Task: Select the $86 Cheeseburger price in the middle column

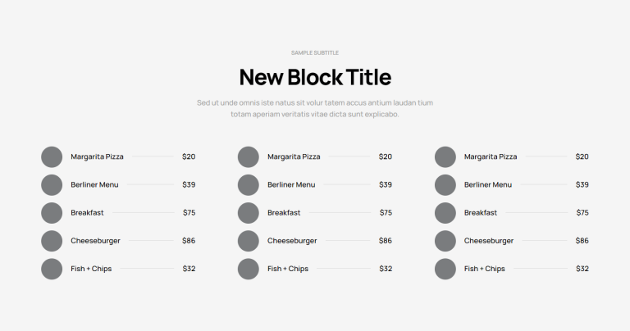Action: (386, 241)
